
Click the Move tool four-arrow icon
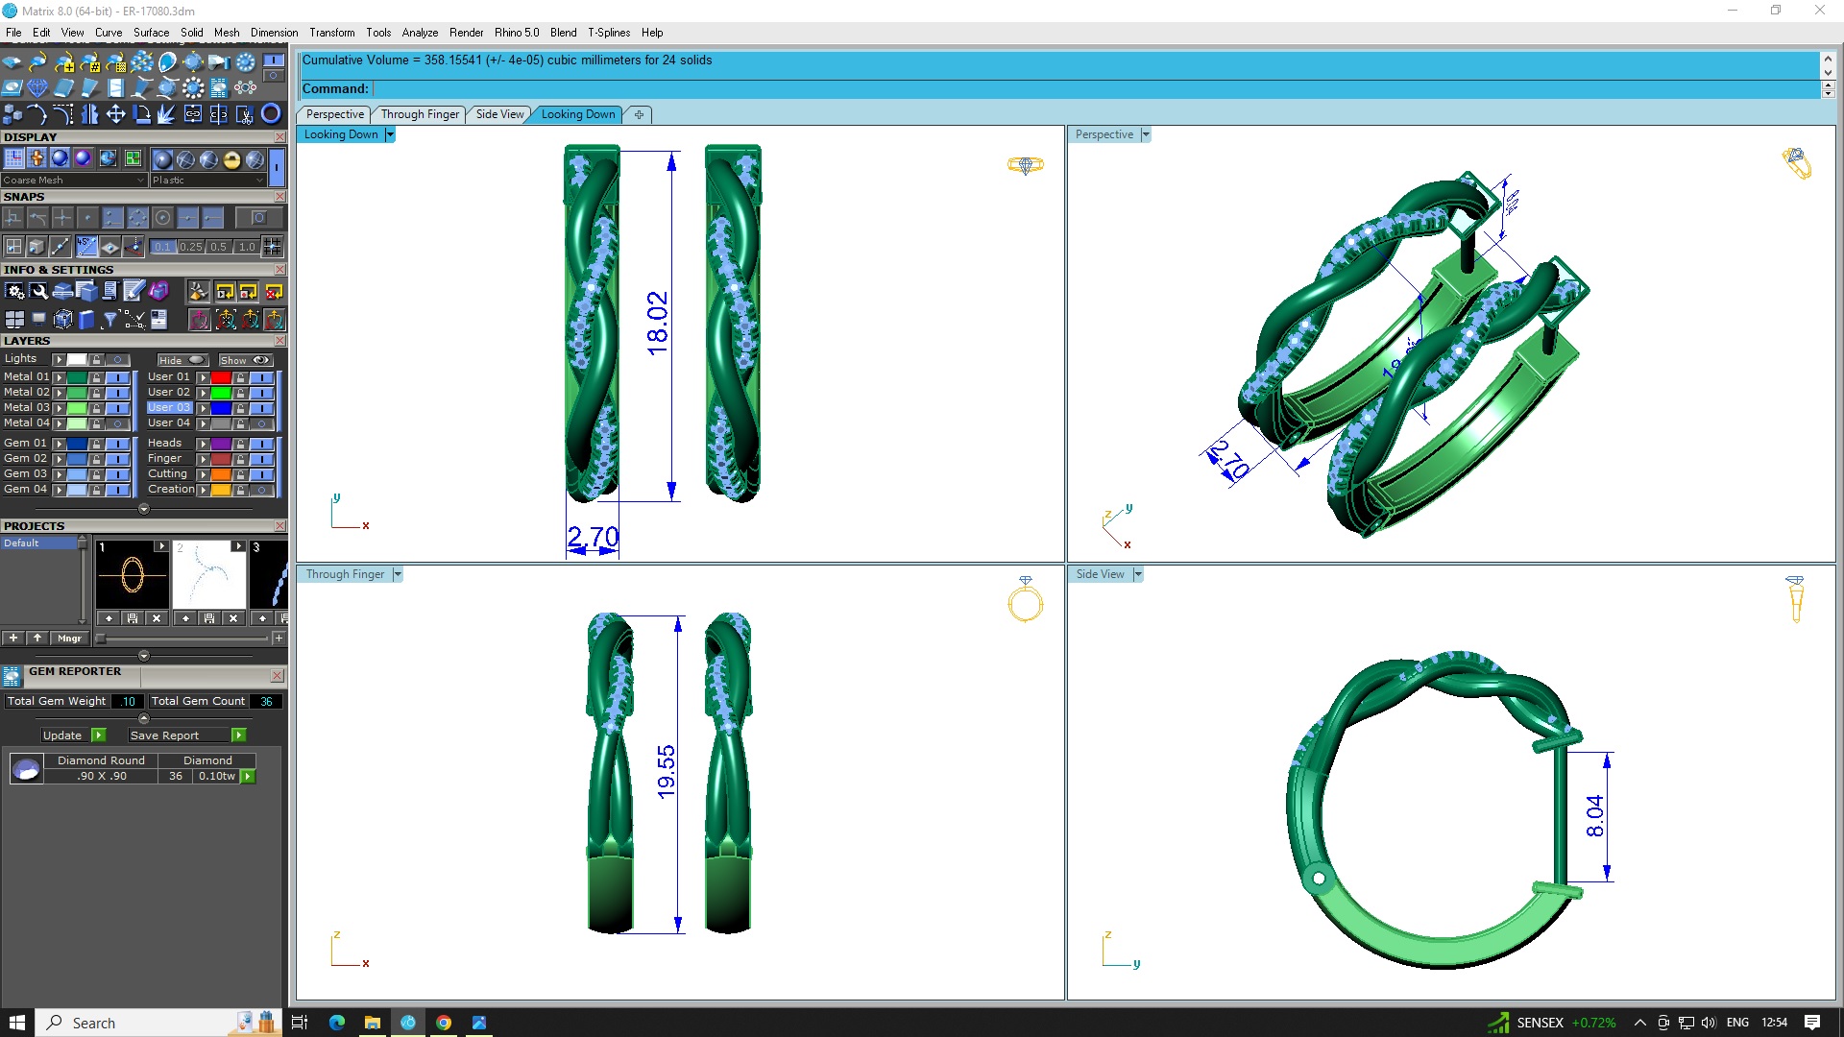point(115,114)
